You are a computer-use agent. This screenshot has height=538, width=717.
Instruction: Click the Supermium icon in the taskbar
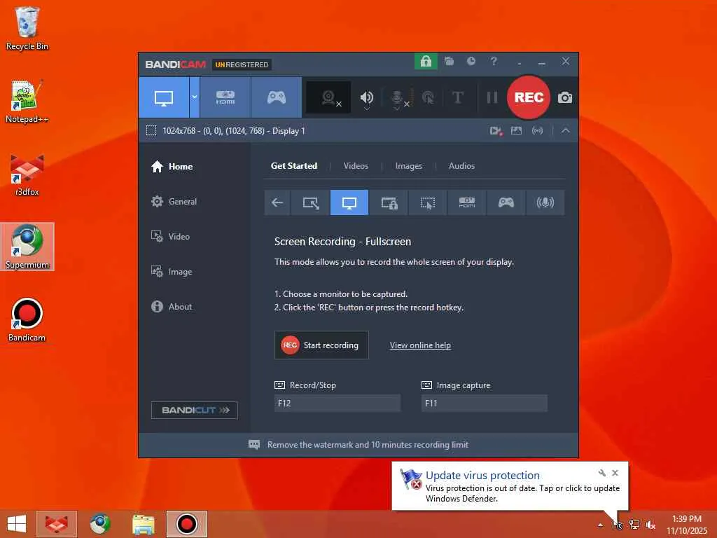[99, 524]
